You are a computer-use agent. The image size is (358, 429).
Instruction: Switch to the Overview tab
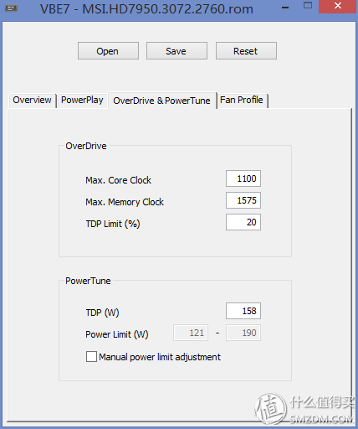point(32,100)
